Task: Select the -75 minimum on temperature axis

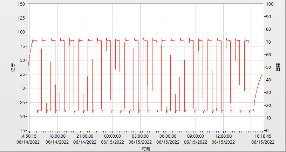Action: (x=21, y=130)
